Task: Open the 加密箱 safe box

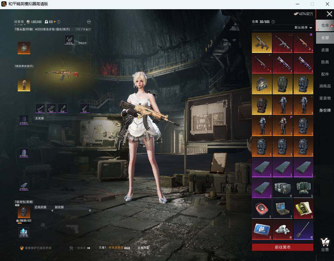Action: 24,232
